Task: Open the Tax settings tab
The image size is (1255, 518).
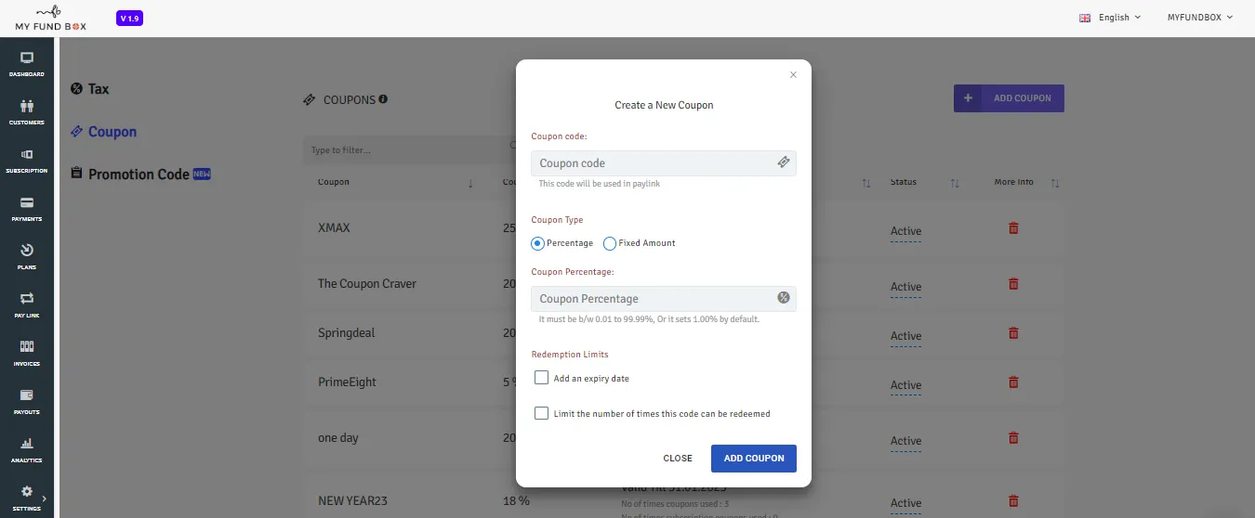Action: tap(90, 89)
